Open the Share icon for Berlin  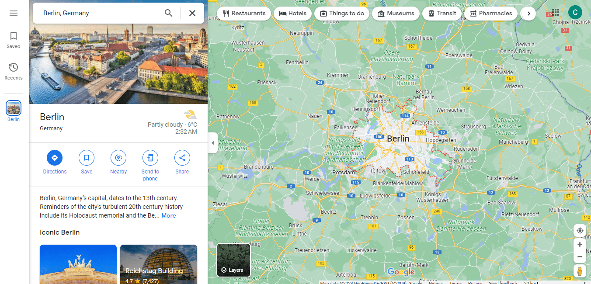[x=182, y=158]
